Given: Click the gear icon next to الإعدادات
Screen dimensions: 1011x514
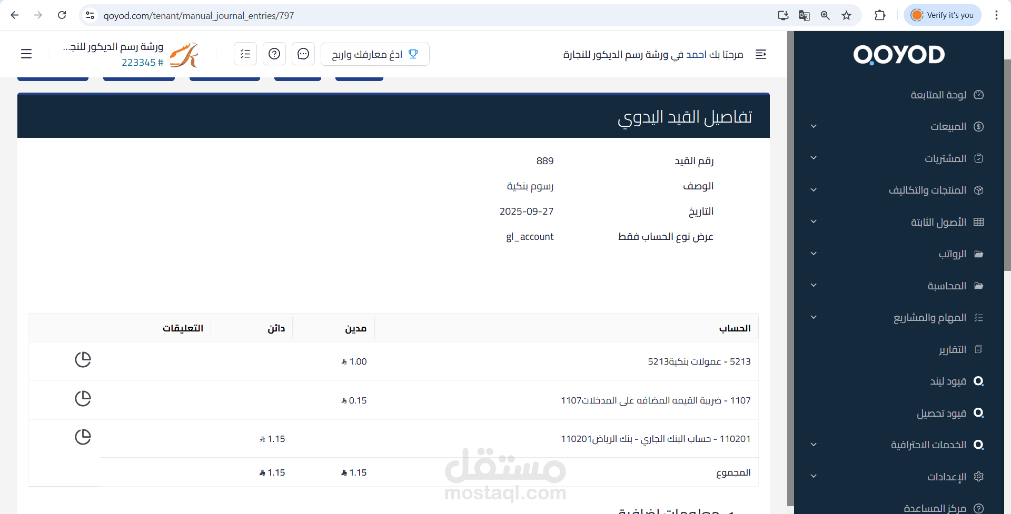Looking at the screenshot, I should click(979, 476).
